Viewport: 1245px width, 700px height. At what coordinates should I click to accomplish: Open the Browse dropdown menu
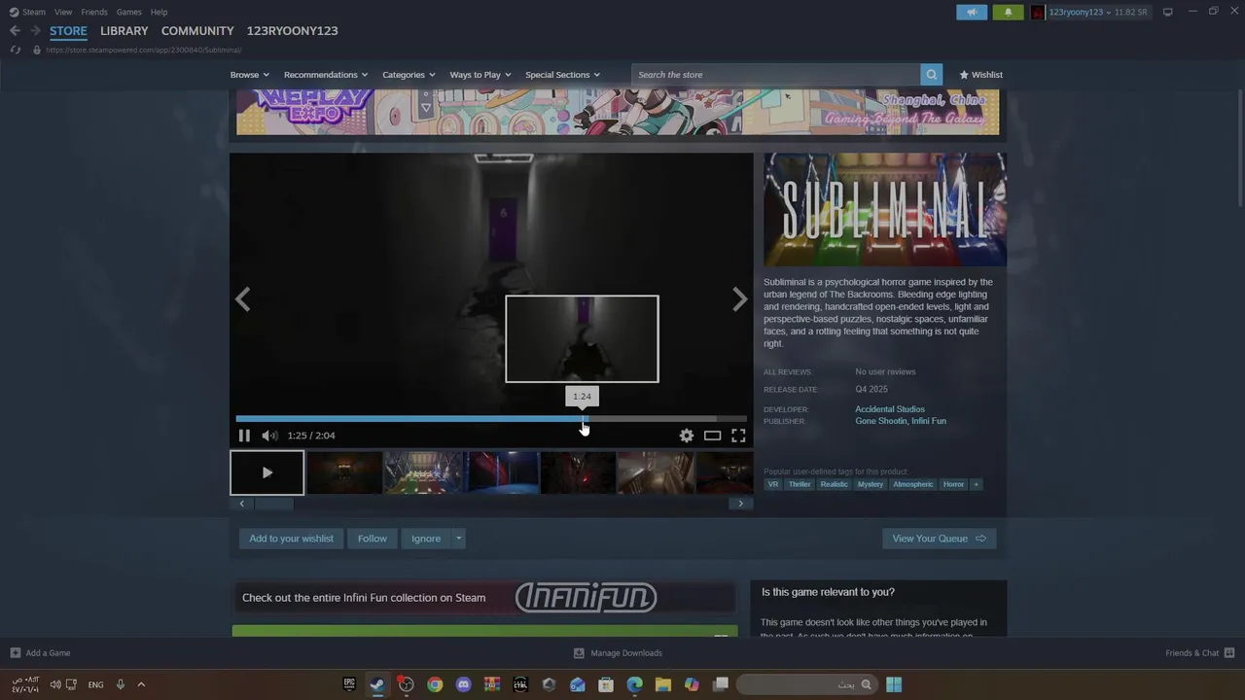click(x=249, y=75)
